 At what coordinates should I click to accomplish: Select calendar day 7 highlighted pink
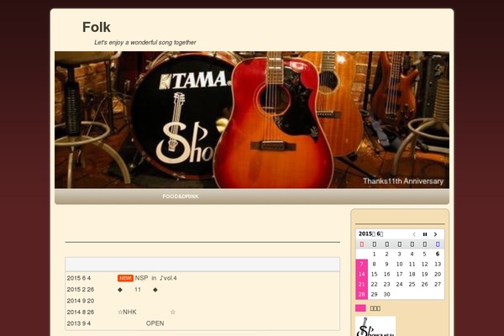coord(361,264)
